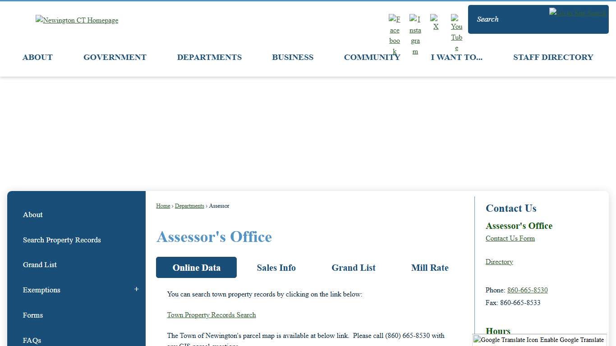
Task: Enable Google Translate
Action: (570, 340)
